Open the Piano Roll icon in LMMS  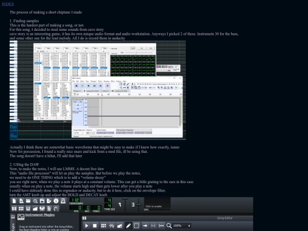(29, 208)
